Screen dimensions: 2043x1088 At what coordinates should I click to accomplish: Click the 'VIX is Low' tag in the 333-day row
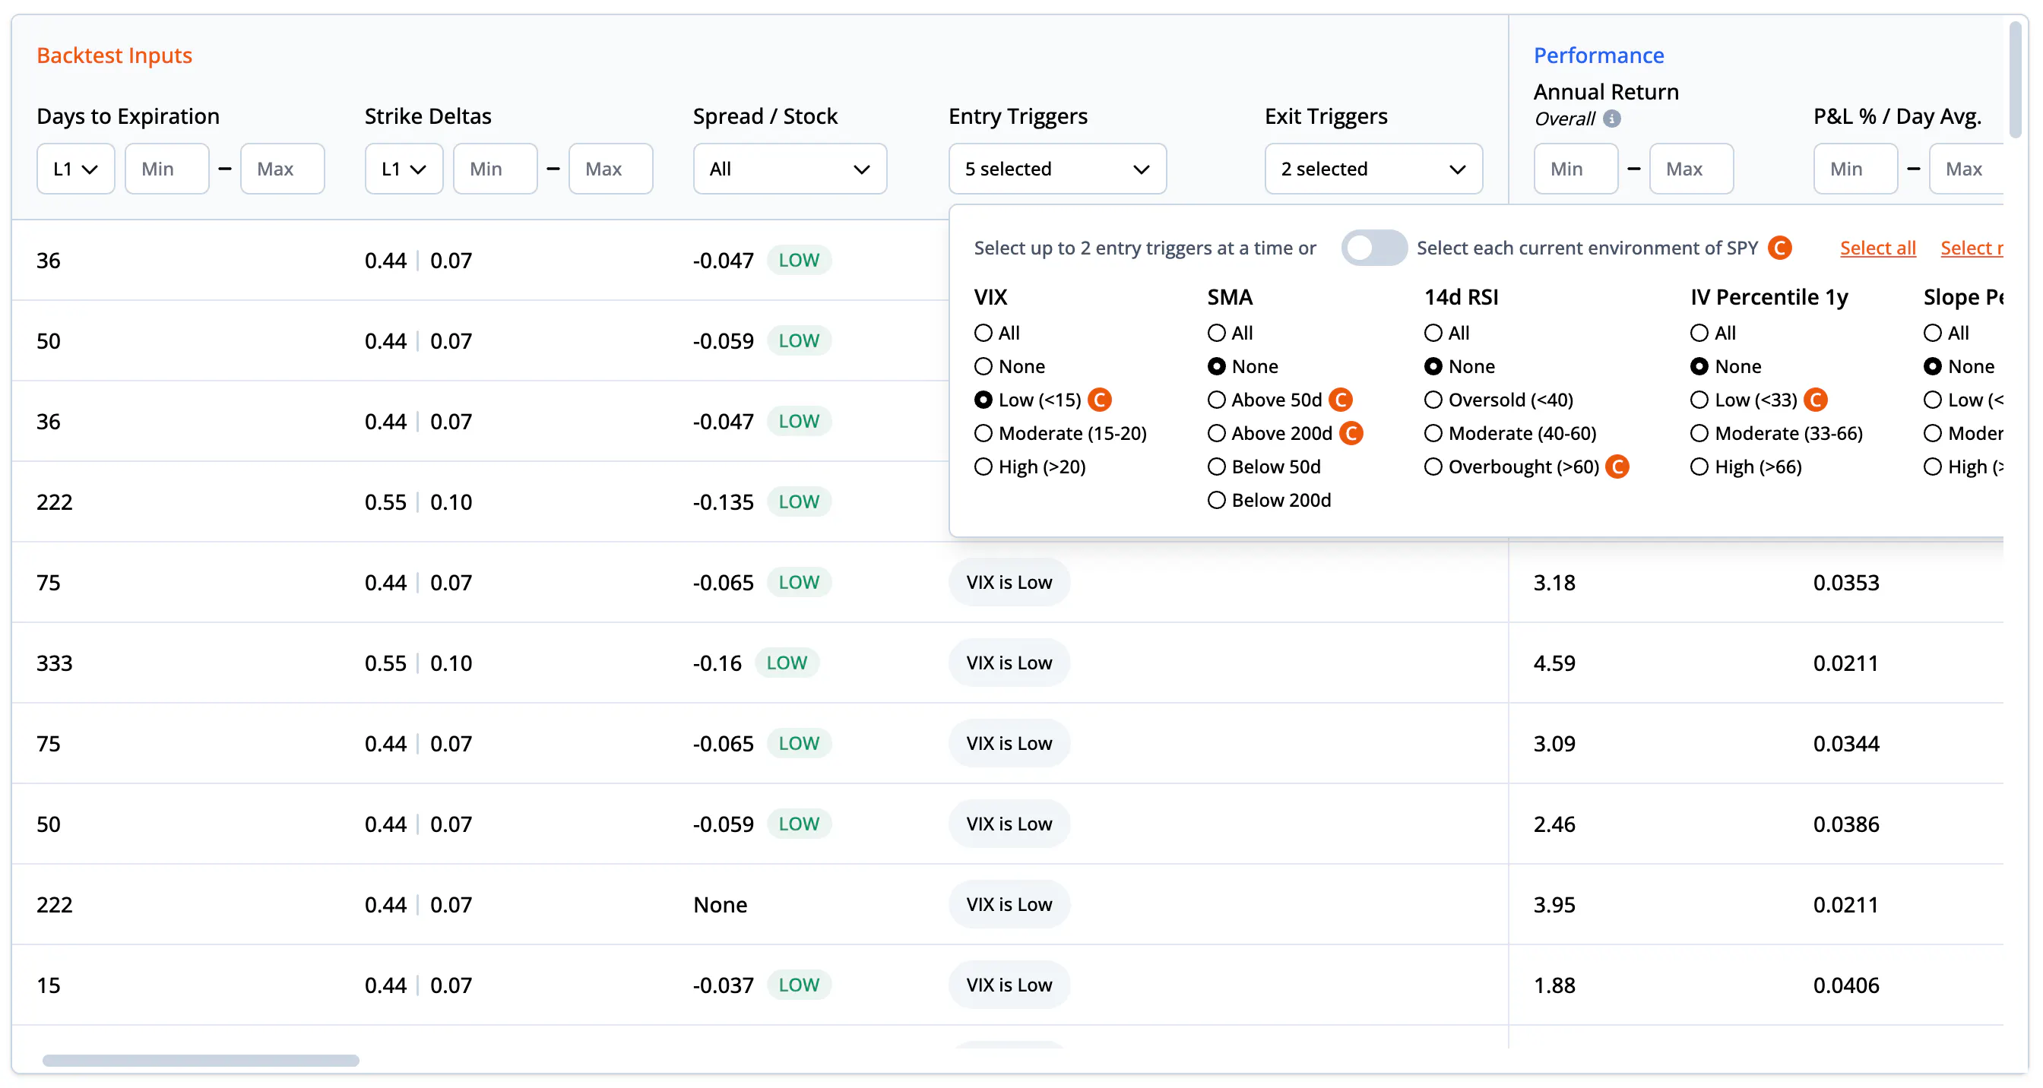tap(1009, 663)
